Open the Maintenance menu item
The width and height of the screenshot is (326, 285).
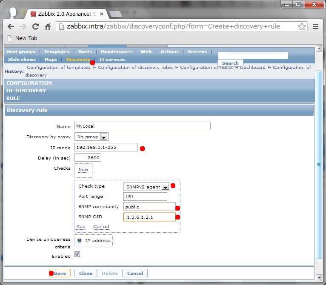click(x=116, y=52)
